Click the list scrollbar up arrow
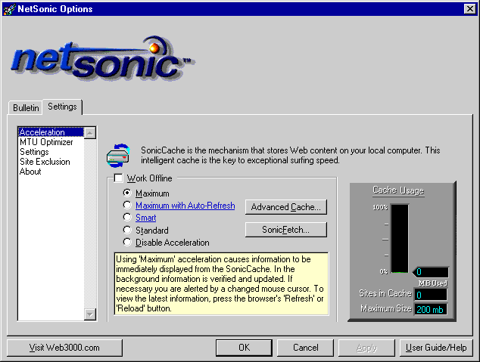 (x=90, y=133)
